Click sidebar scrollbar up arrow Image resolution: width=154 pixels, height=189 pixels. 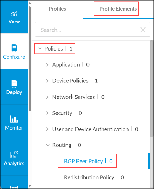click(30, 3)
